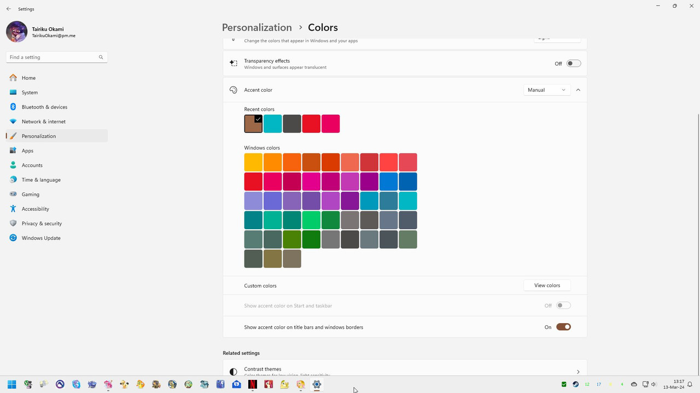
Task: Click the Windows Update icon in sidebar
Action: coord(13,238)
